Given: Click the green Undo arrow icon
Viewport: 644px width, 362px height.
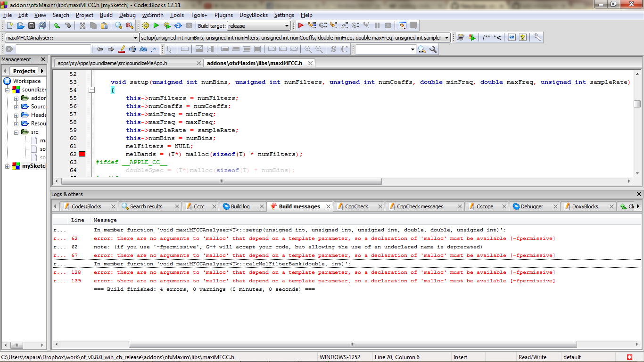Looking at the screenshot, I should (57, 25).
